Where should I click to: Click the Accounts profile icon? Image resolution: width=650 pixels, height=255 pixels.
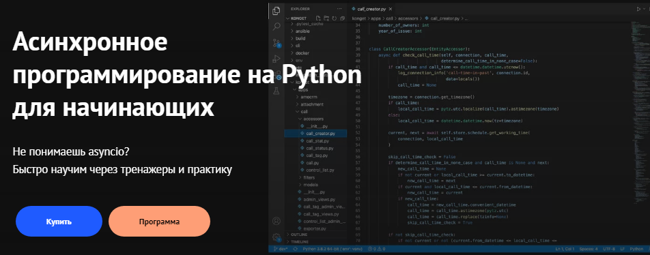pos(277,222)
